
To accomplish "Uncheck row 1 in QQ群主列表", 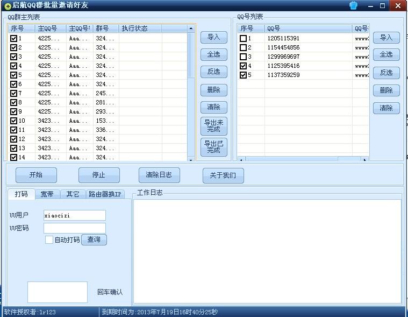I will 13,38.
